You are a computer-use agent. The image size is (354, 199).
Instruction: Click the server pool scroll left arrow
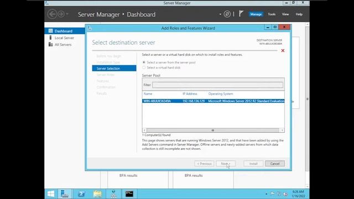(x=144, y=130)
